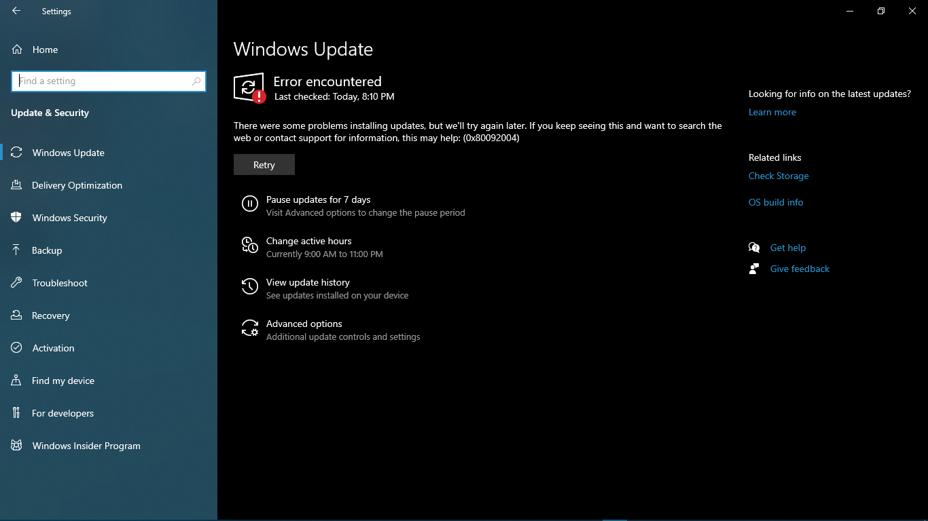Open the Recovery section
The height and width of the screenshot is (521, 928).
tap(109, 315)
